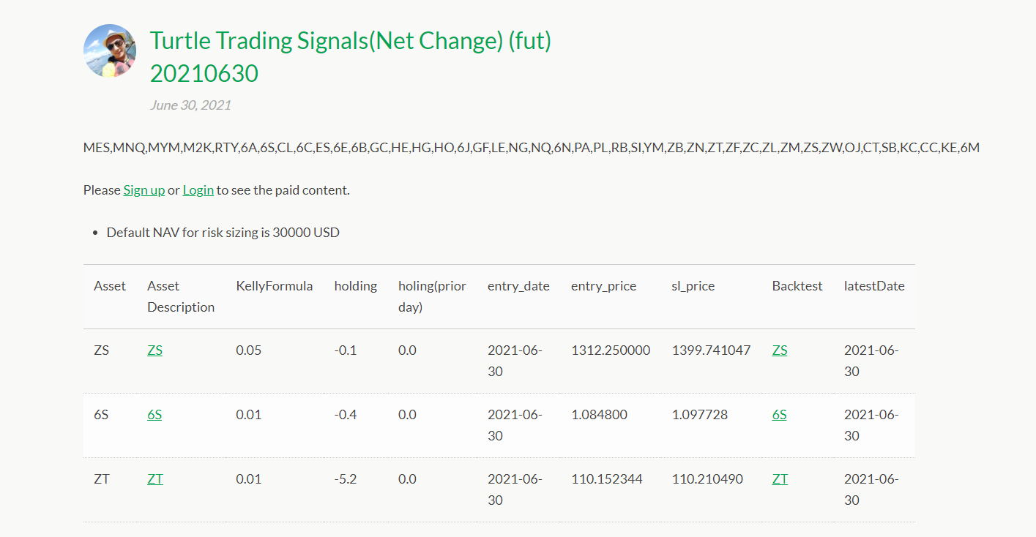Open the ZS backtest link
This screenshot has width=1036, height=537.
point(780,350)
